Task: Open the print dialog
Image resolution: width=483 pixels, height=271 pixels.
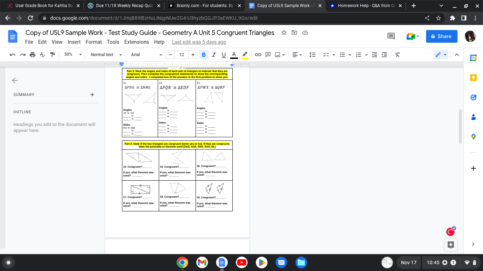Action: (32, 55)
